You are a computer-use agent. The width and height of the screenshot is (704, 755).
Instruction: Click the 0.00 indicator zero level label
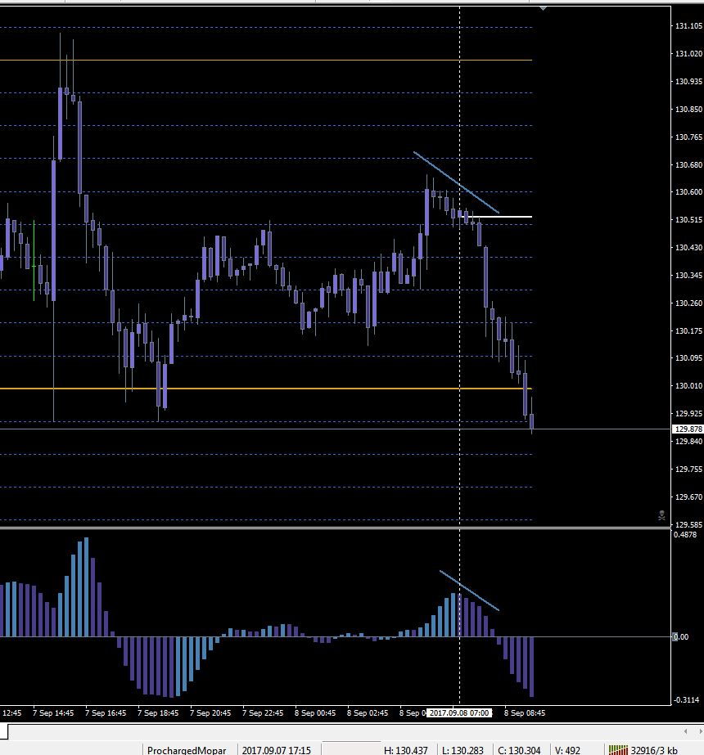(680, 637)
